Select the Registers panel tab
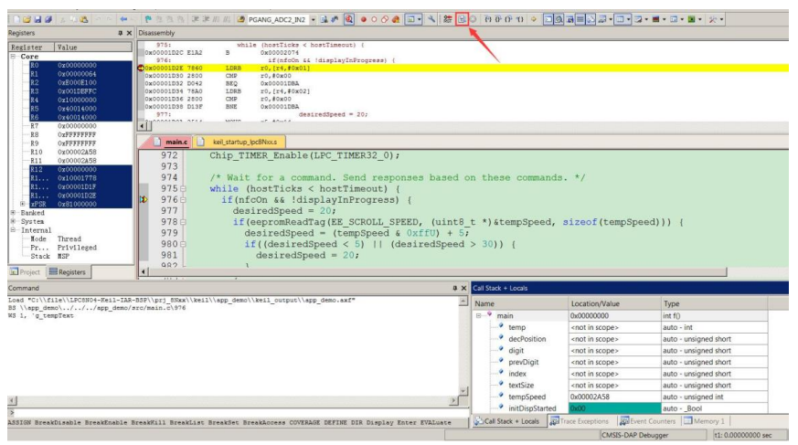 click(68, 271)
